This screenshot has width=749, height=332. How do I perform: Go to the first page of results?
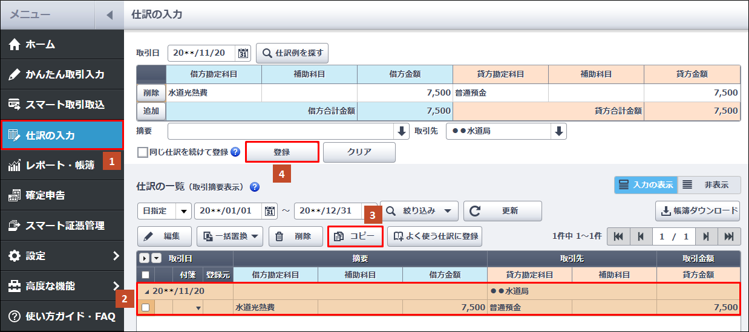click(618, 236)
